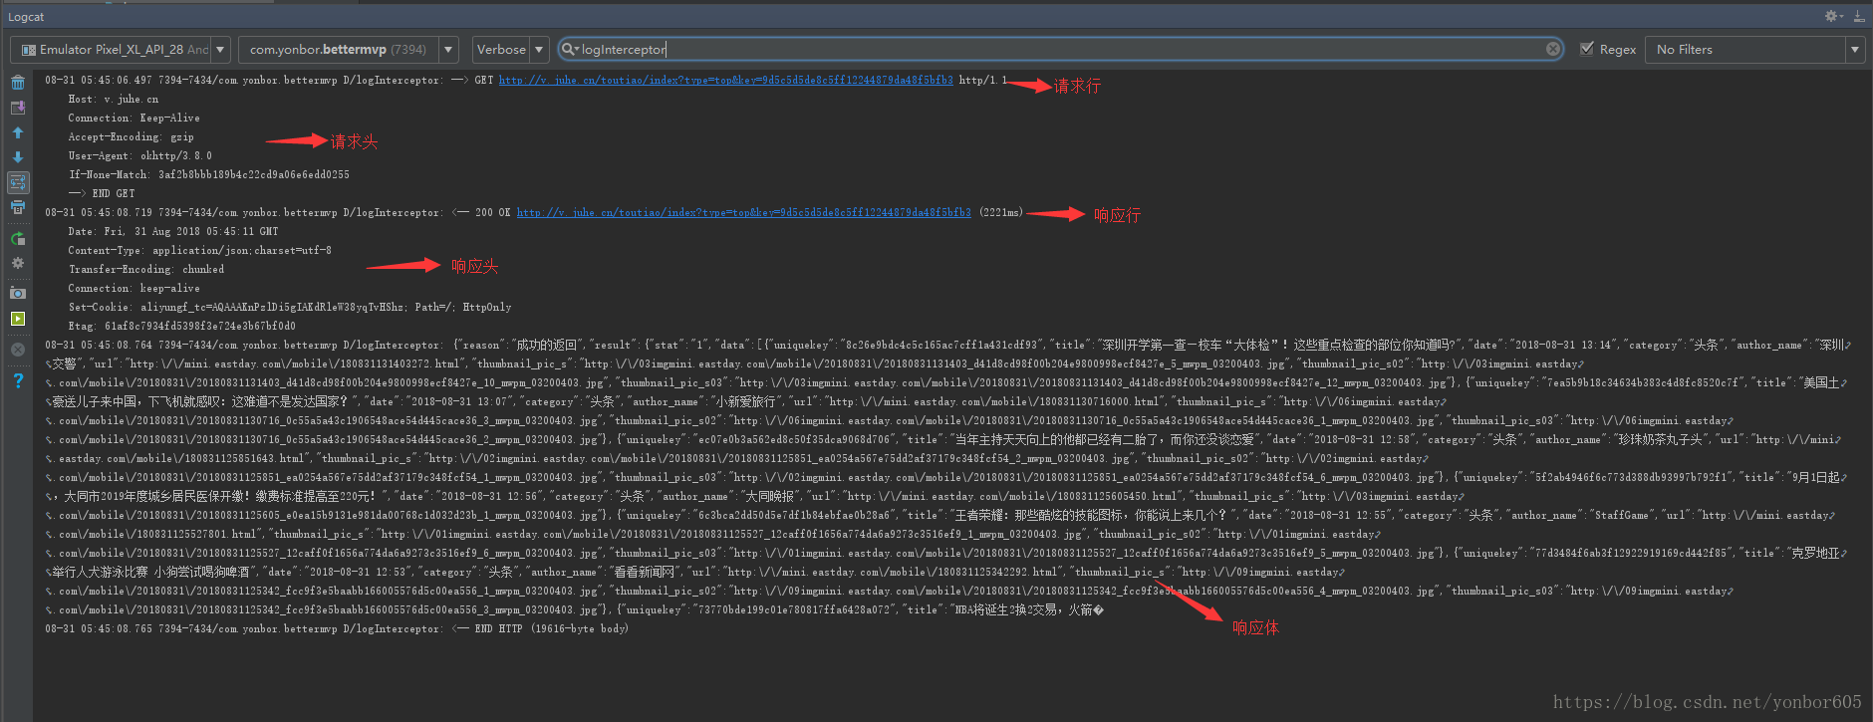Click the 'If-None-Match' header line

[x=208, y=174]
